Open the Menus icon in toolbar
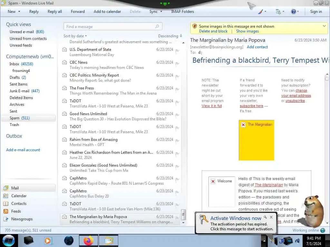Screen dimensions: 330x247 coord(278,12)
